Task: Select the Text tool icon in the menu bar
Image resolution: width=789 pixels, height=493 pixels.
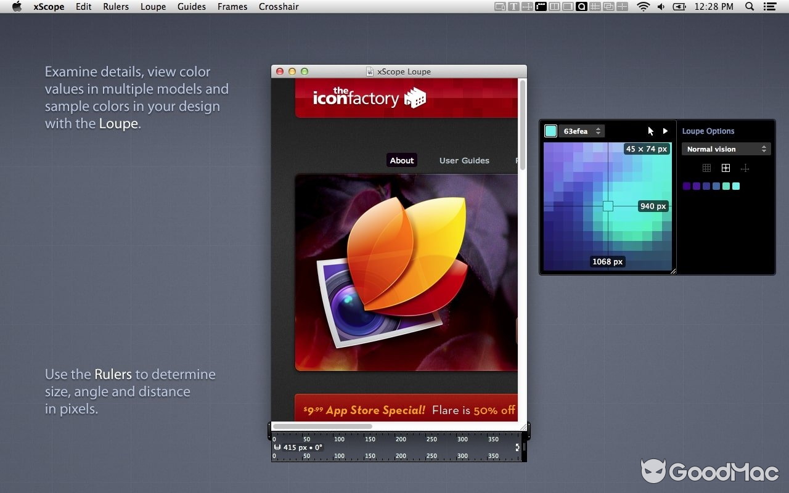Action: coord(513,7)
